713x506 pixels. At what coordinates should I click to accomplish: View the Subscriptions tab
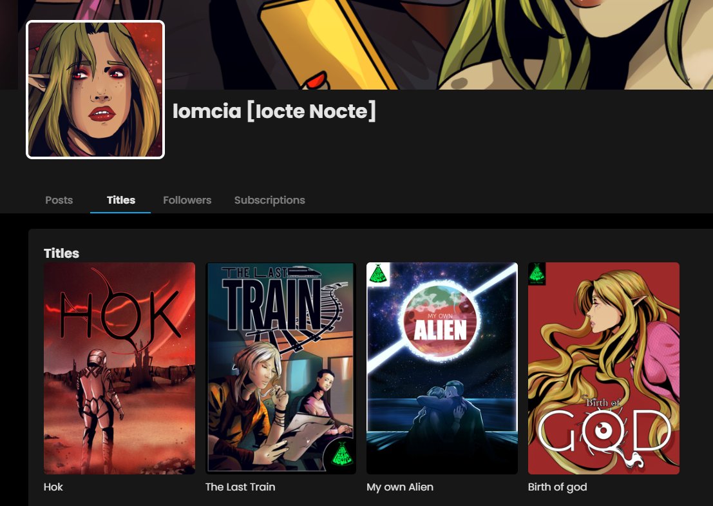point(269,200)
